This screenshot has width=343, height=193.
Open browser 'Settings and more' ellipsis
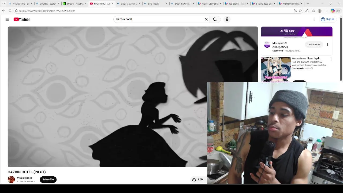(x=326, y=11)
